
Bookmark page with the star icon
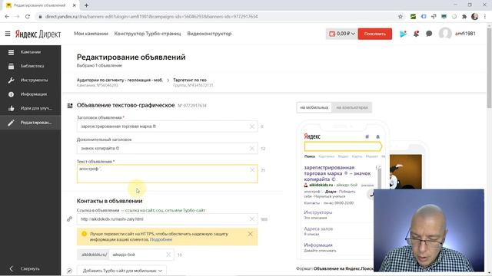click(x=400, y=17)
